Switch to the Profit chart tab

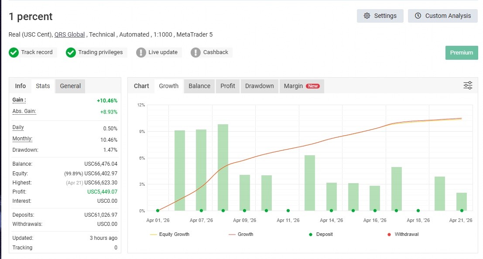[x=228, y=86]
